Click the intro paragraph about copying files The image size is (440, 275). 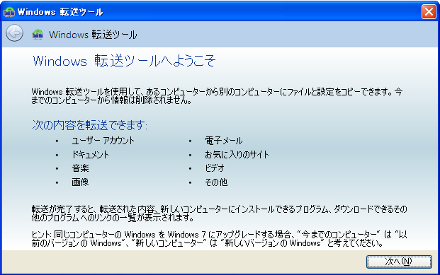coord(217,96)
